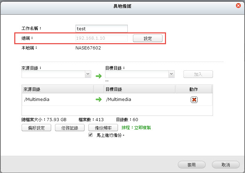Click the disabled 加入 button
Screen dimensions: 245x173
pos(198,74)
